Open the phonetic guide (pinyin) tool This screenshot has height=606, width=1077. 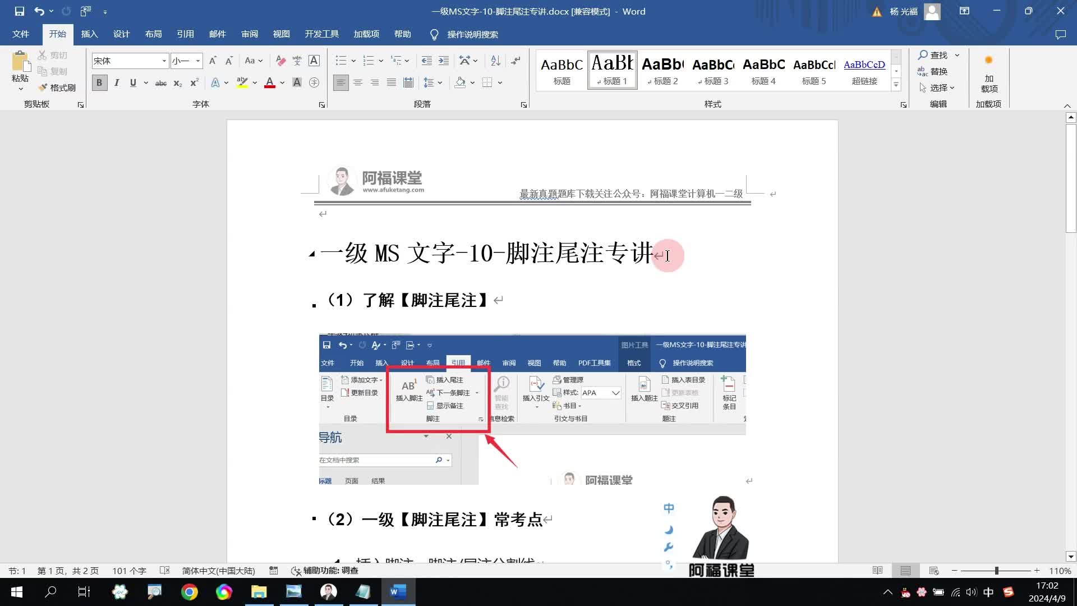tap(297, 61)
